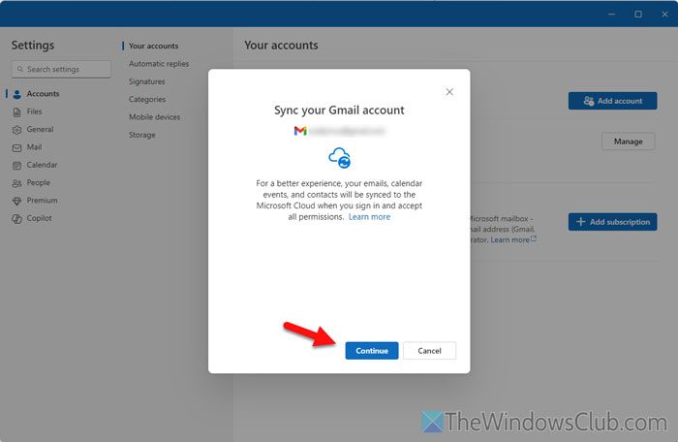Click the People icon in sidebar
The width and height of the screenshot is (678, 442).
point(16,183)
